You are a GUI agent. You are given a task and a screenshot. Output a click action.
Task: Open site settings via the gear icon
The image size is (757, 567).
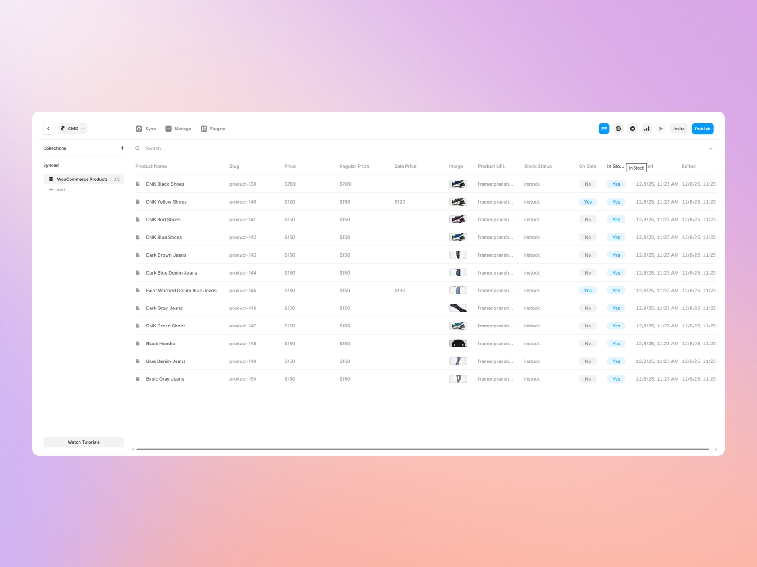click(x=633, y=128)
